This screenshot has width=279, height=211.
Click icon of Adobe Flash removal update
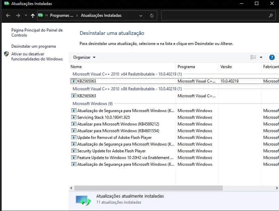click(74, 138)
